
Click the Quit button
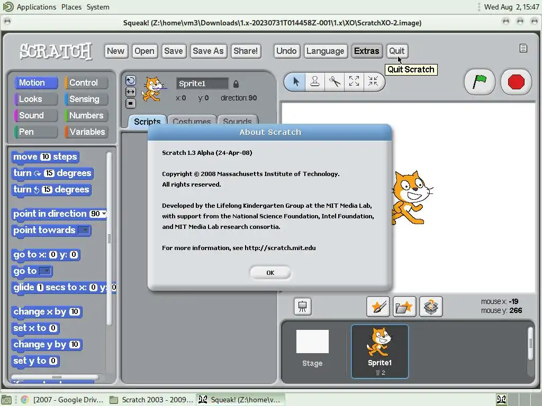click(x=397, y=51)
